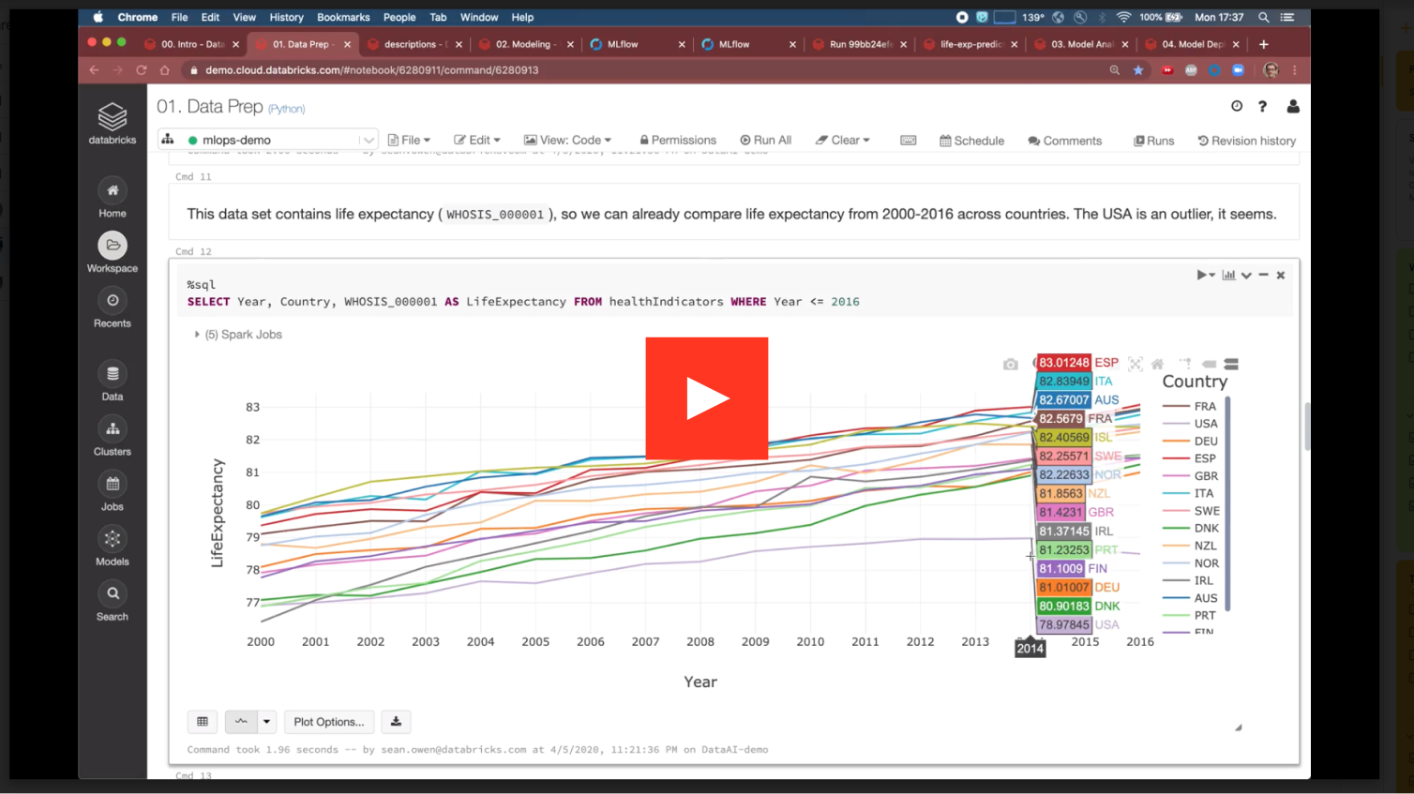Open Jobs in the sidebar
Screen dimensions: 1414x794
(x=113, y=492)
